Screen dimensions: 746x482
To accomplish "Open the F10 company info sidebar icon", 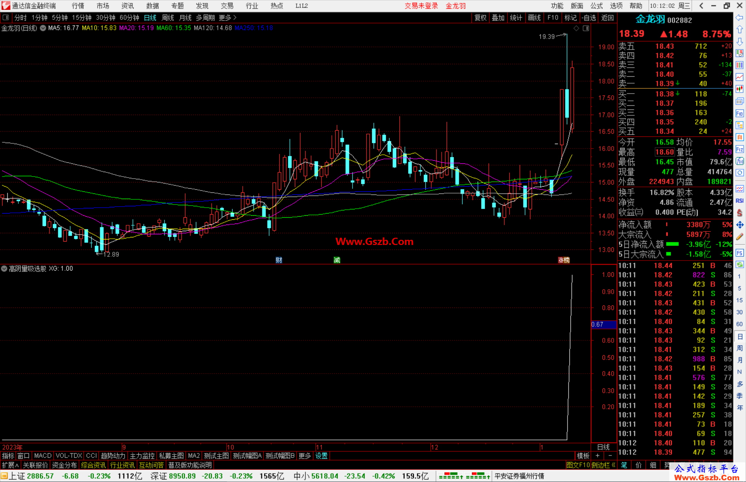I will (739, 113).
